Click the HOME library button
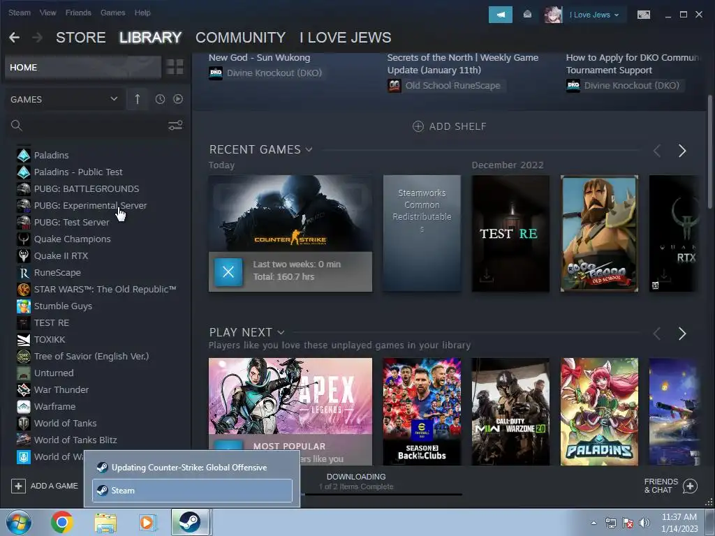Screen dimensions: 715x536 click(x=83, y=67)
